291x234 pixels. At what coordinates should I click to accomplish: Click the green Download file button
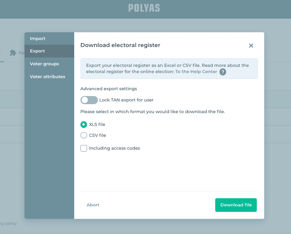(236, 205)
